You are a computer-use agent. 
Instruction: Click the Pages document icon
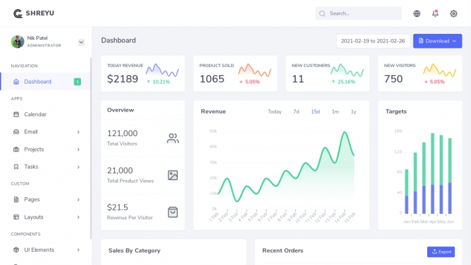(x=16, y=199)
